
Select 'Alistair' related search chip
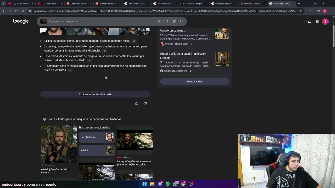click(x=97, y=150)
